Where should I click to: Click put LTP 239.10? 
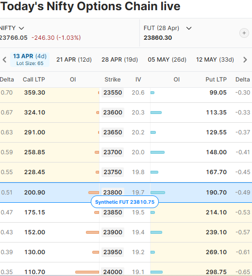coord(217,232)
